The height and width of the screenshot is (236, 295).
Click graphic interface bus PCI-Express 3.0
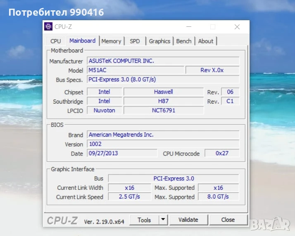(x=174, y=179)
